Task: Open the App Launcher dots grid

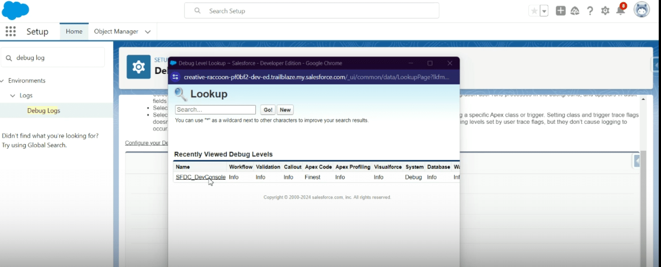Action: (x=10, y=31)
